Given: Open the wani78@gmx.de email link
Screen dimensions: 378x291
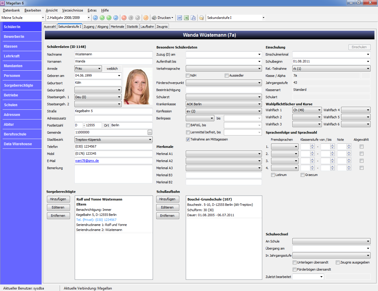Looking at the screenshot, I should (87, 161).
